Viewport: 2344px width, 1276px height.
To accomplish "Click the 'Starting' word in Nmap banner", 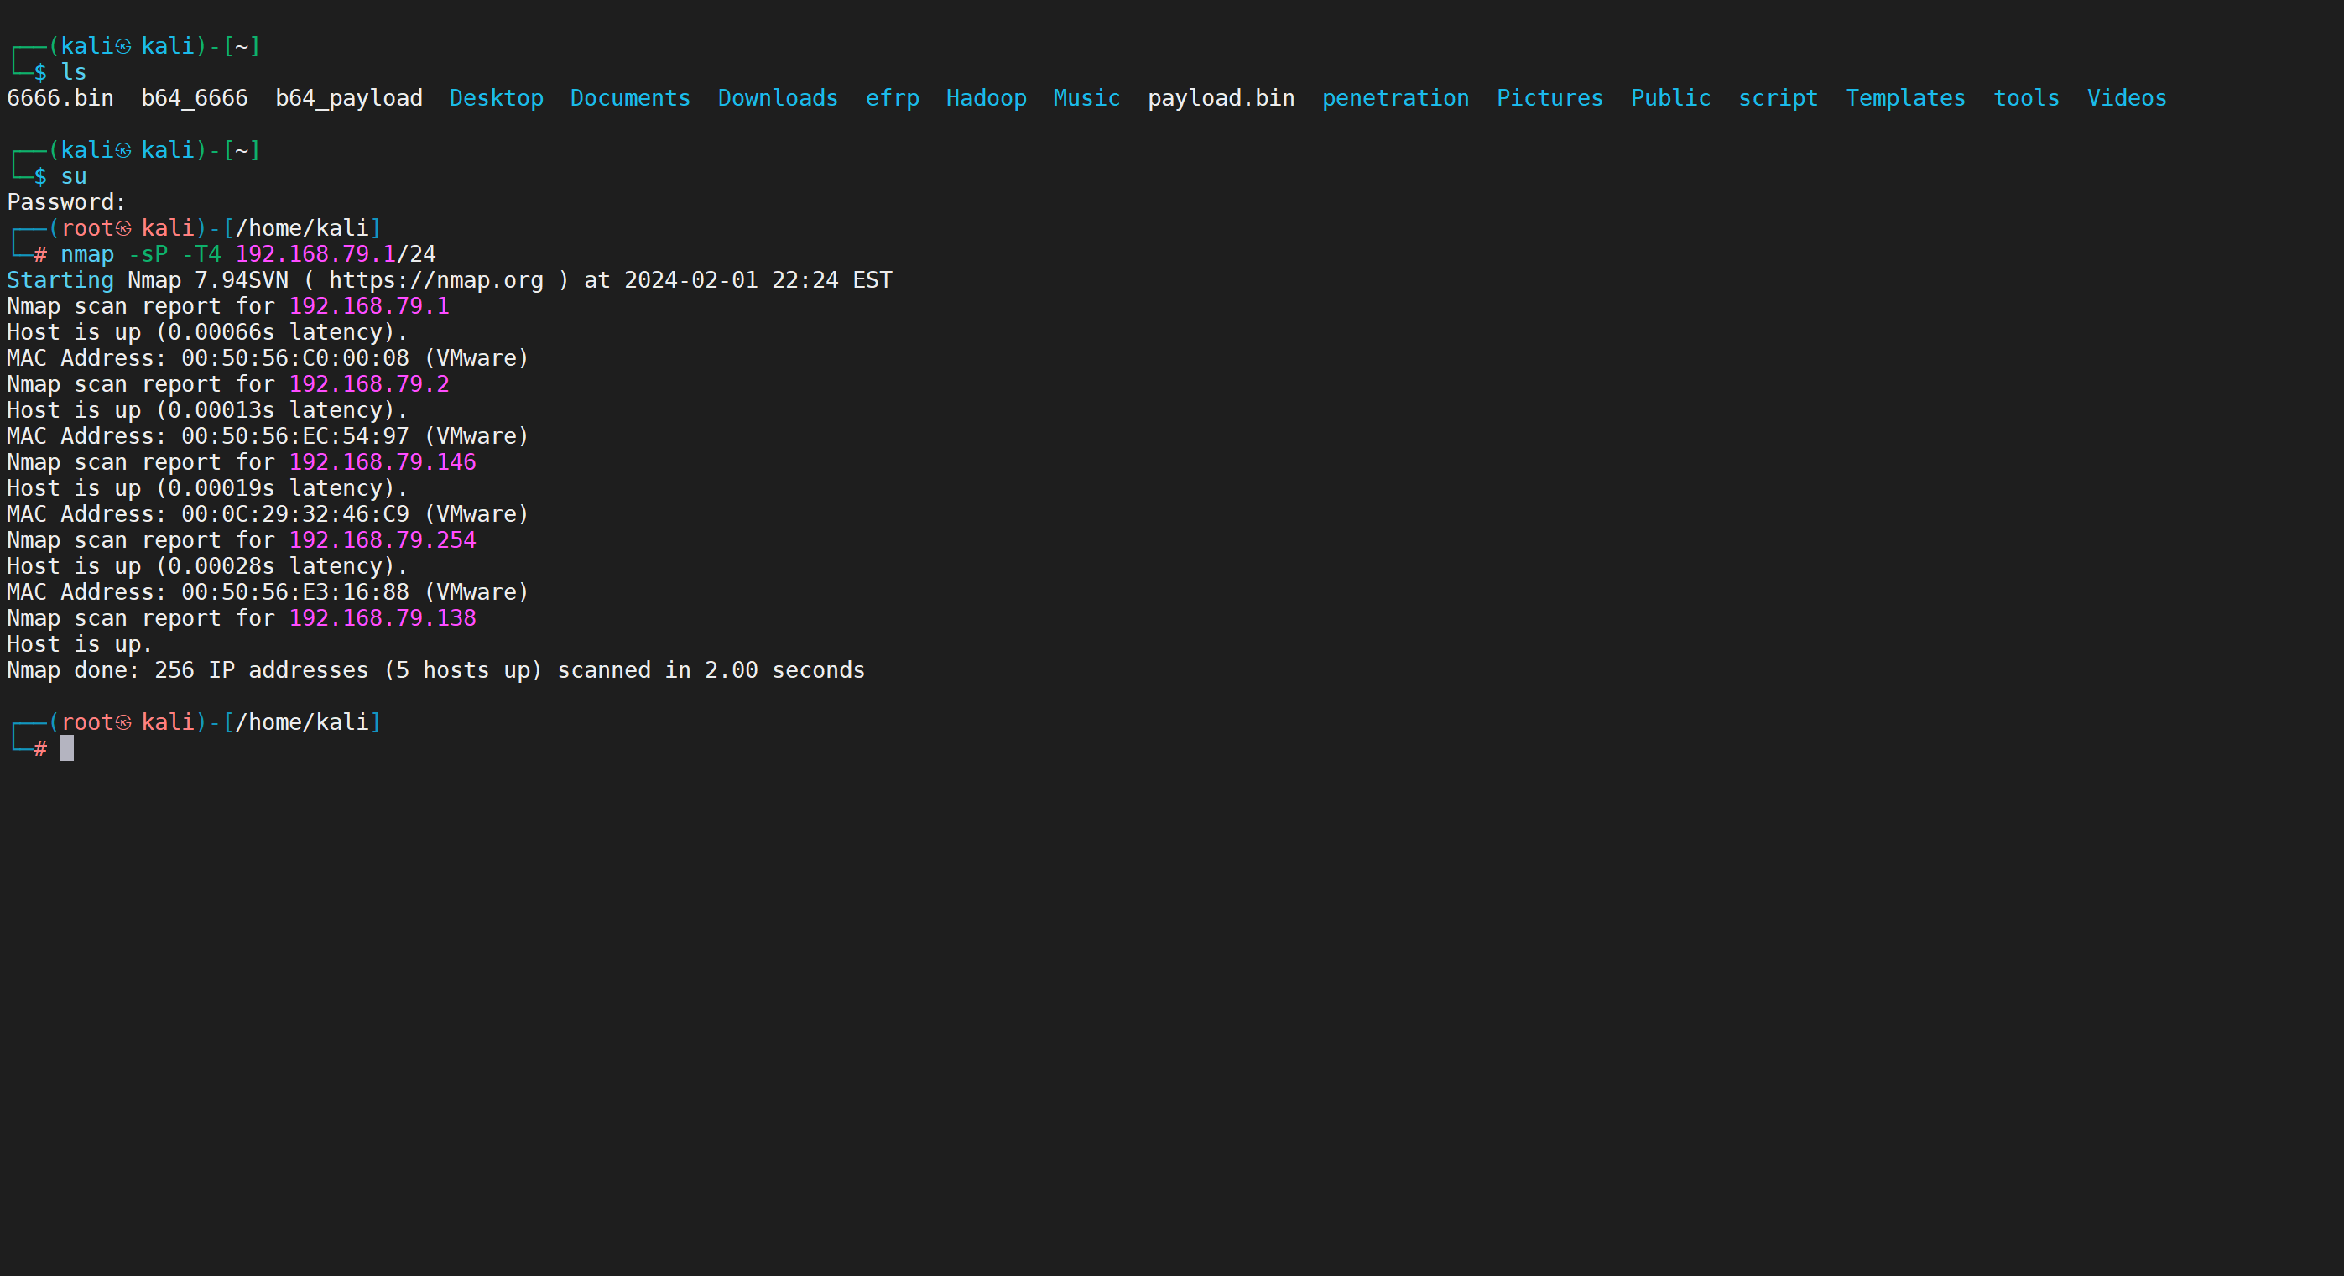I will coord(60,280).
